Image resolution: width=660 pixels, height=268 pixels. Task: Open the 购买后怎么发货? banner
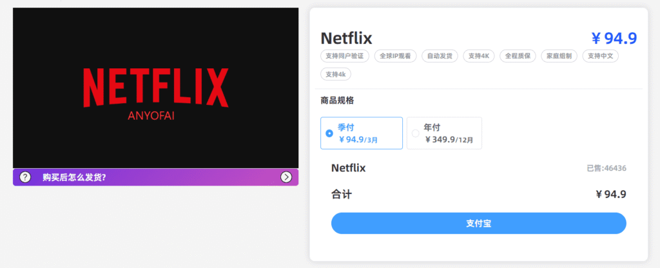coord(156,177)
